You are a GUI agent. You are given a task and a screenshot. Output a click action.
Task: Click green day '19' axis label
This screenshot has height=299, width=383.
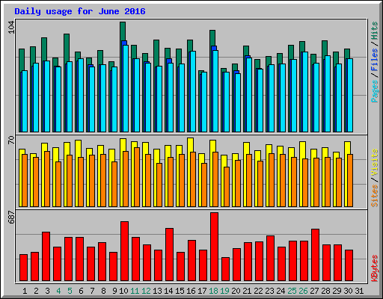(224, 291)
